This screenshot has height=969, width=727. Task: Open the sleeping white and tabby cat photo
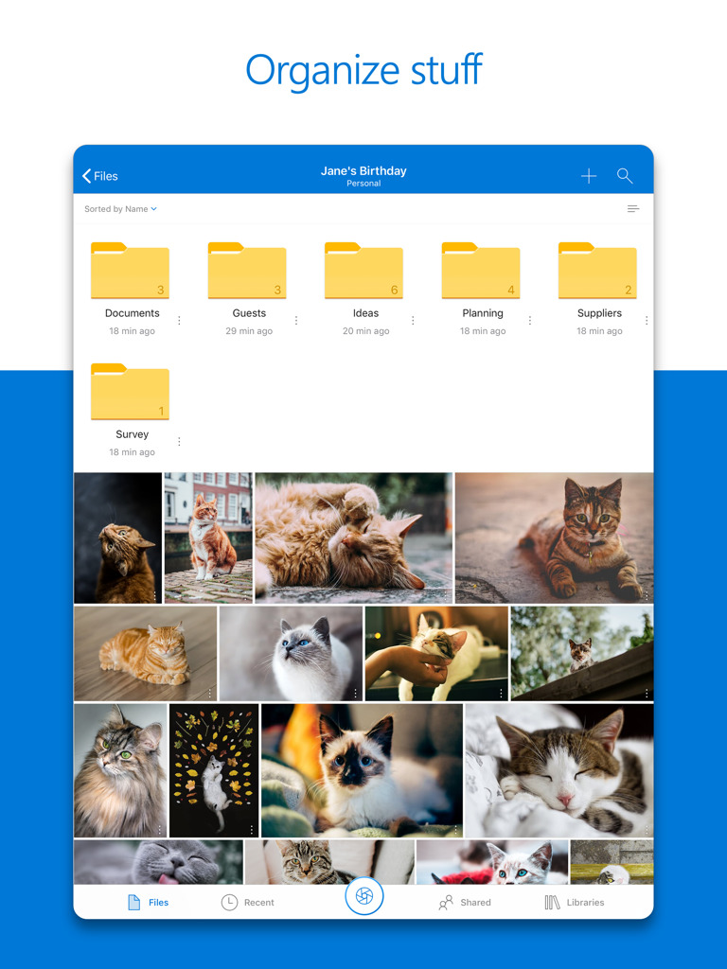click(x=559, y=770)
